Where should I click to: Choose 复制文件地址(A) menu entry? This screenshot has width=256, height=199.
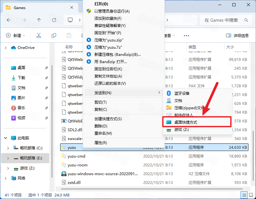point(124,76)
